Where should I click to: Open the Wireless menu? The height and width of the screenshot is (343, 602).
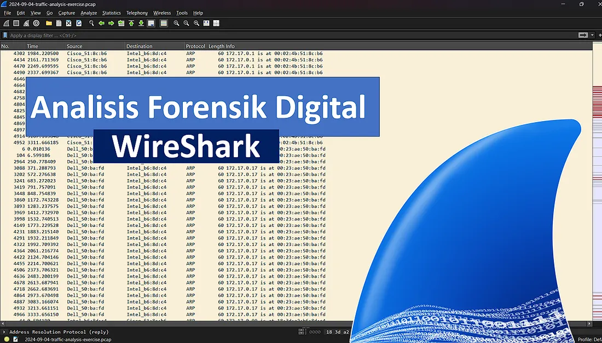point(162,13)
